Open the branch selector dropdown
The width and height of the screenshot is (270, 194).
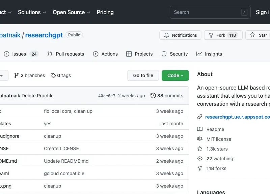click(x=3, y=75)
